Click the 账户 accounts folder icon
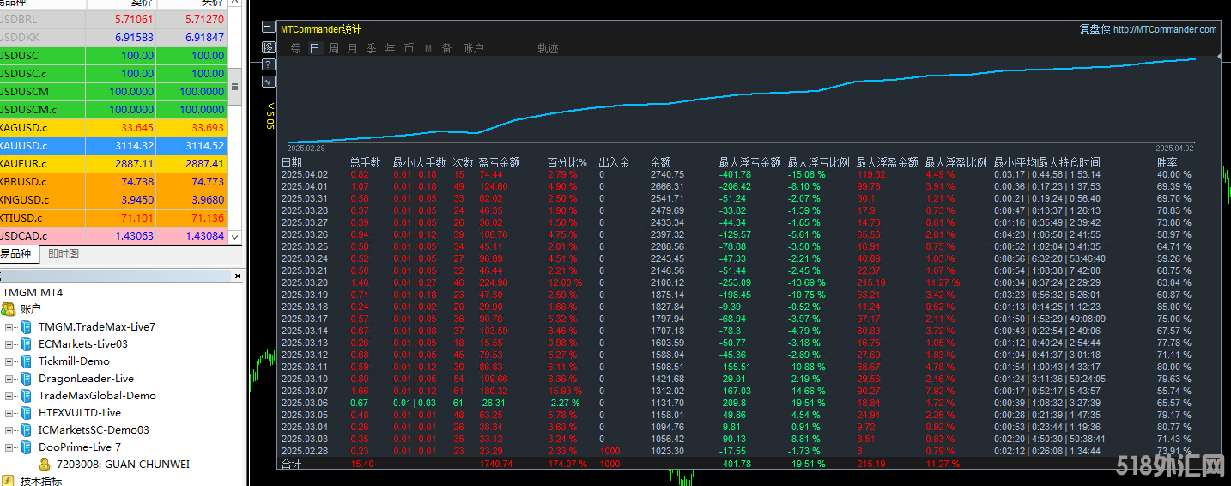Image resolution: width=1231 pixels, height=486 pixels. tap(9, 309)
